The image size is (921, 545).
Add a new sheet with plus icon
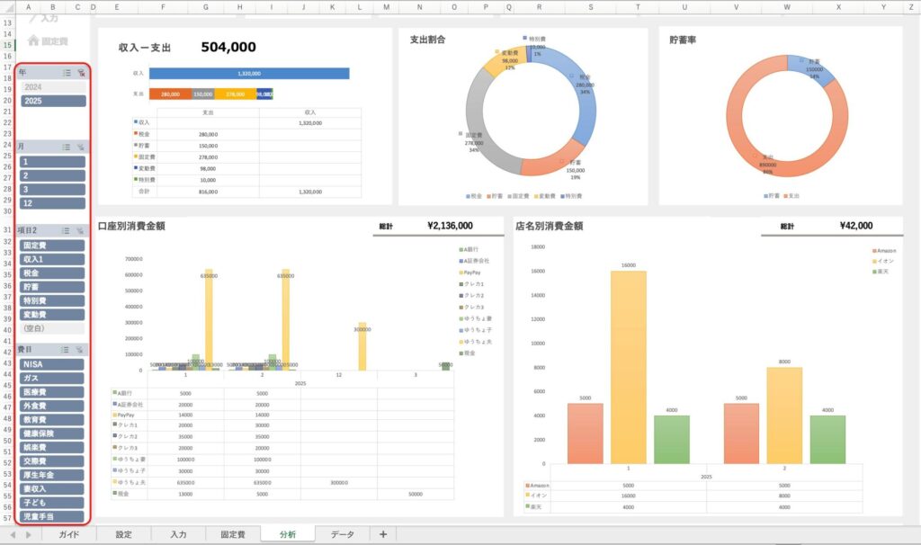pos(383,534)
